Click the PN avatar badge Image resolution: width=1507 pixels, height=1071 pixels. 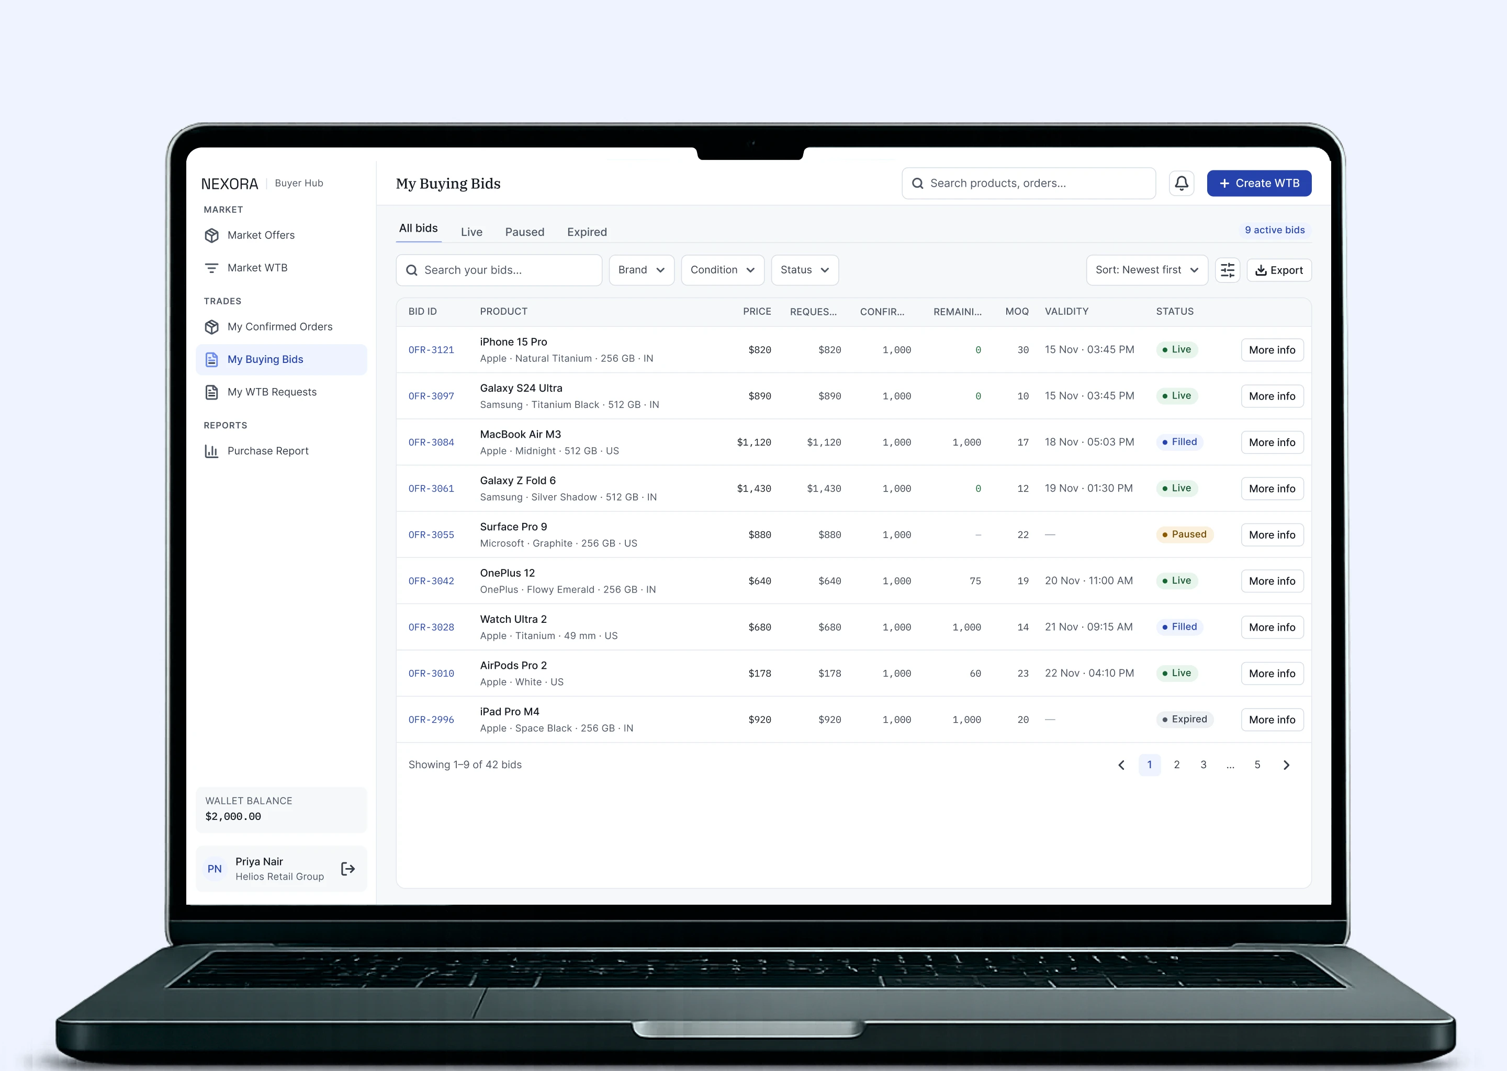tap(215, 869)
